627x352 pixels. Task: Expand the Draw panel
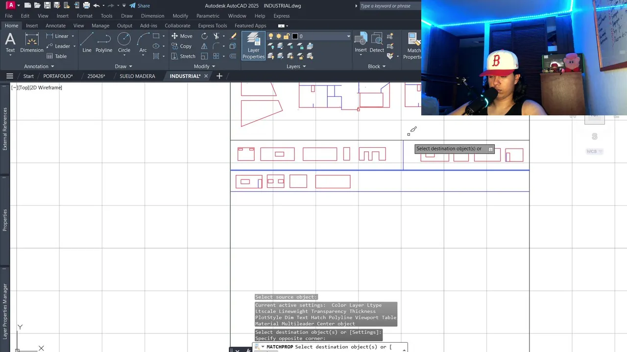(123, 66)
